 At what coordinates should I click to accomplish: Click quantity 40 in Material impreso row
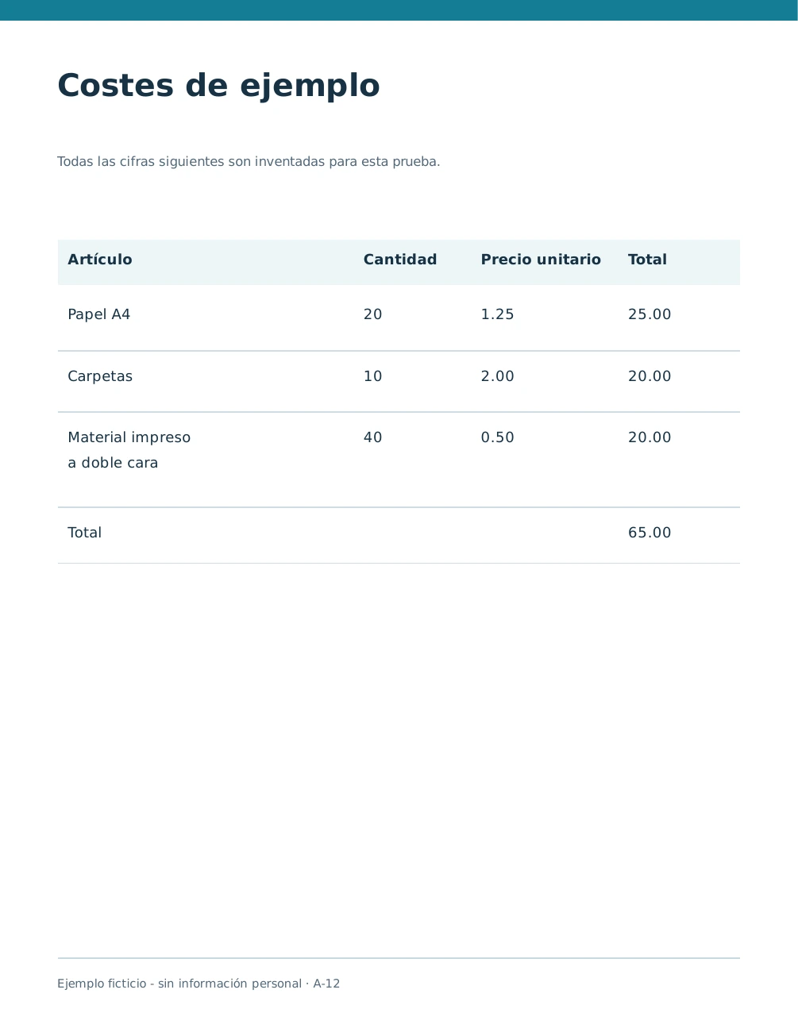point(373,437)
